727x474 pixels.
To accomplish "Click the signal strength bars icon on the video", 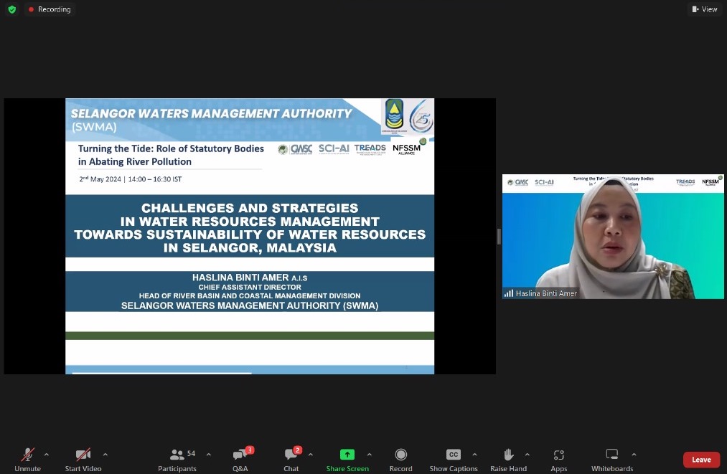I will click(509, 293).
